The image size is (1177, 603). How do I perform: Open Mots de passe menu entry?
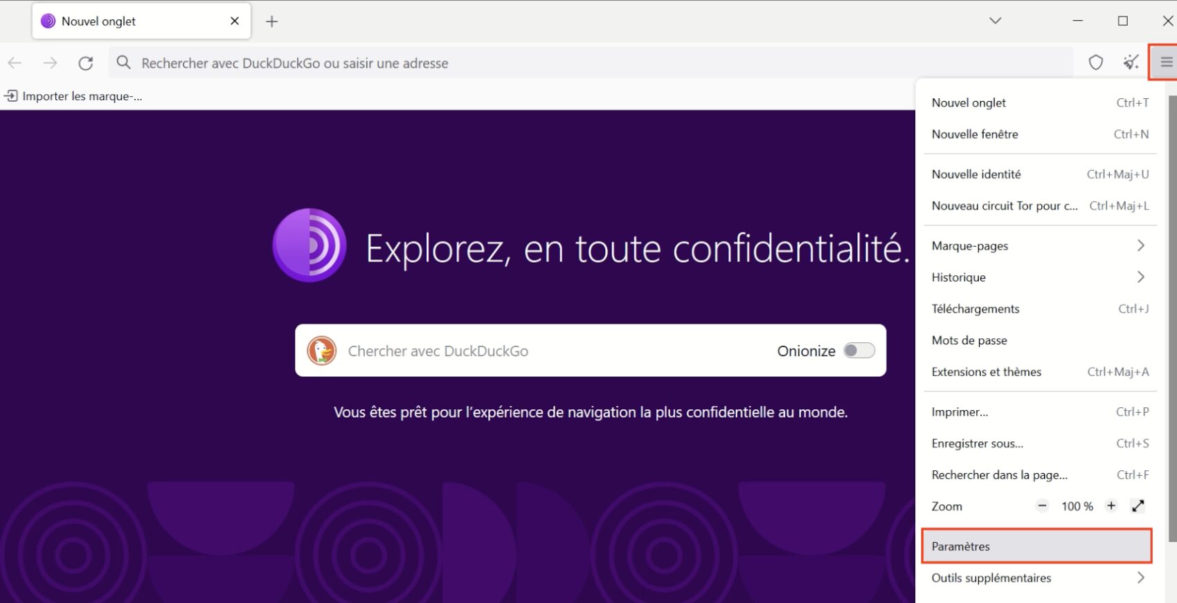click(1040, 340)
